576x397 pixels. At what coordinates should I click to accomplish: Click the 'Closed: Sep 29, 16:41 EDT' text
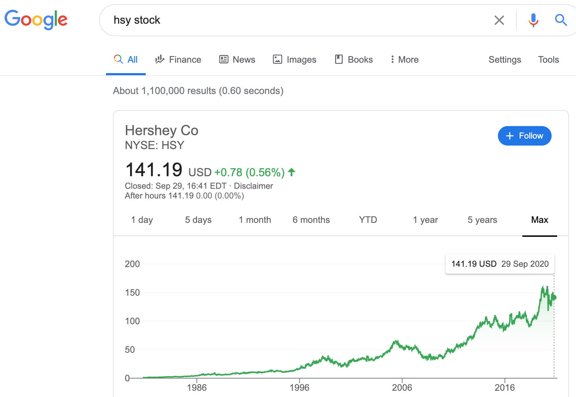click(x=176, y=186)
